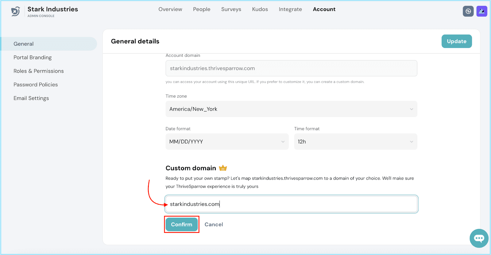
Task: Open the Date format dropdown
Action: pyautogui.click(x=227, y=142)
